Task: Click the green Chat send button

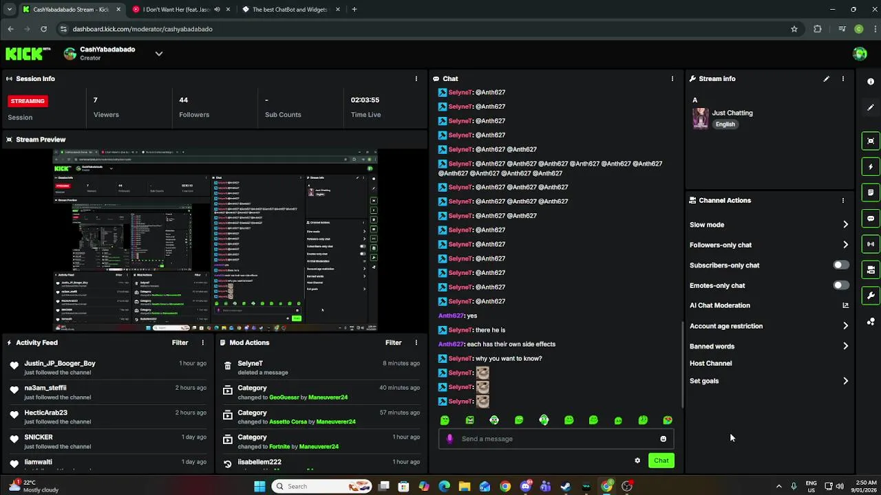Action: coord(661,461)
